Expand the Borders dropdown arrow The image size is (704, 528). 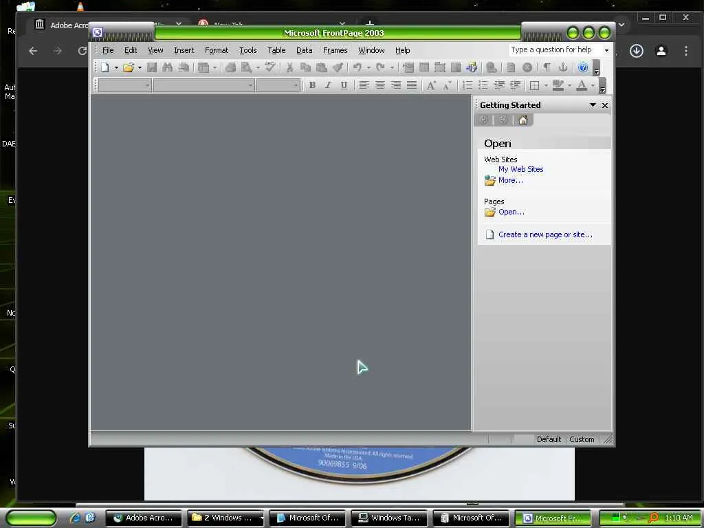click(546, 85)
